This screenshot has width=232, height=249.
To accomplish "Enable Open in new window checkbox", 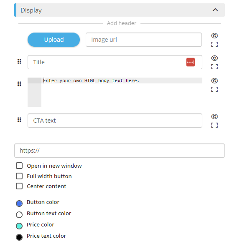I will click(x=19, y=166).
